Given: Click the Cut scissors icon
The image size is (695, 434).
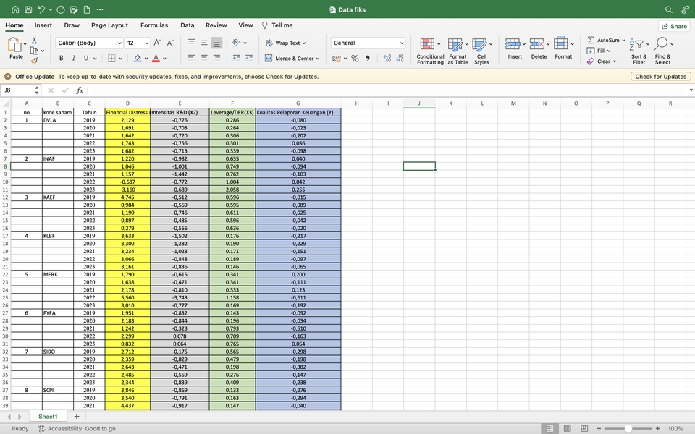Looking at the screenshot, I should coord(34,41).
